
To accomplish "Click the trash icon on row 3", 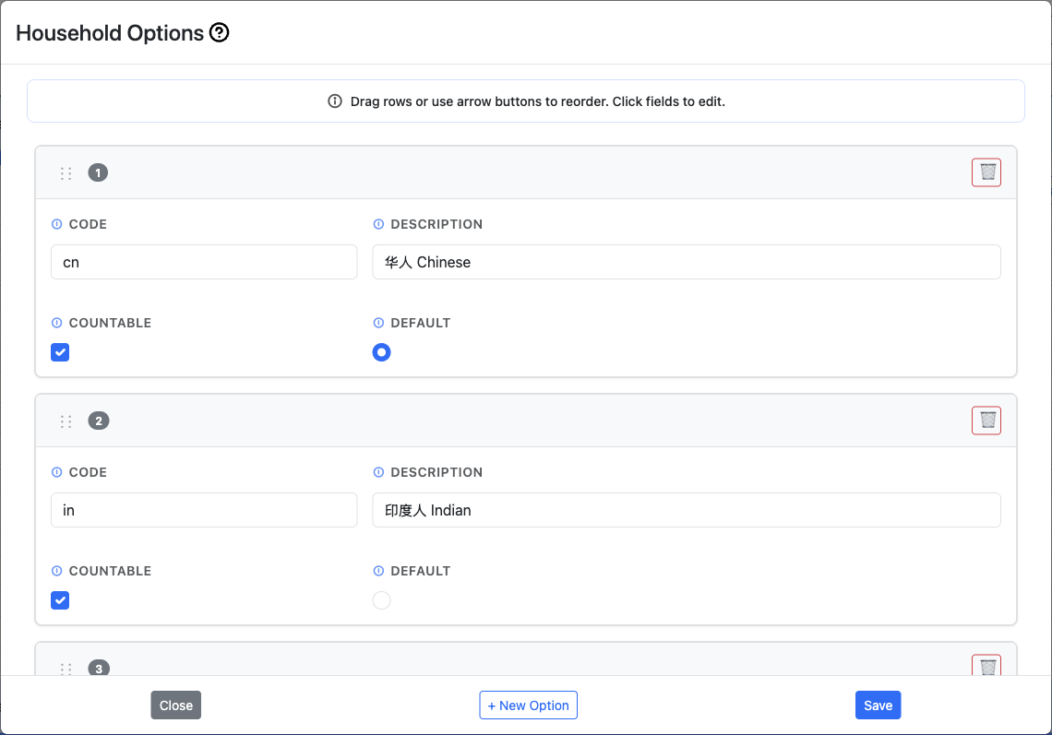I will (x=986, y=666).
